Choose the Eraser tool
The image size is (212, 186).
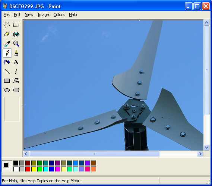(x=7, y=34)
